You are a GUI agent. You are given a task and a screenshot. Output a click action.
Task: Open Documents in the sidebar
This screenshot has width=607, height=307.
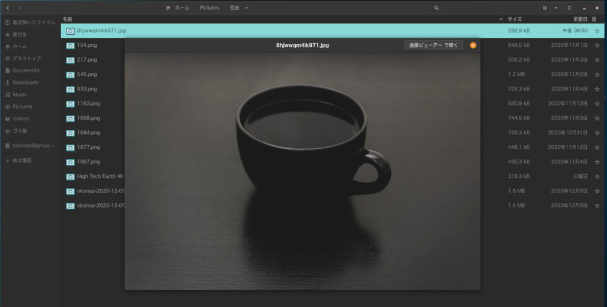[x=30, y=71]
